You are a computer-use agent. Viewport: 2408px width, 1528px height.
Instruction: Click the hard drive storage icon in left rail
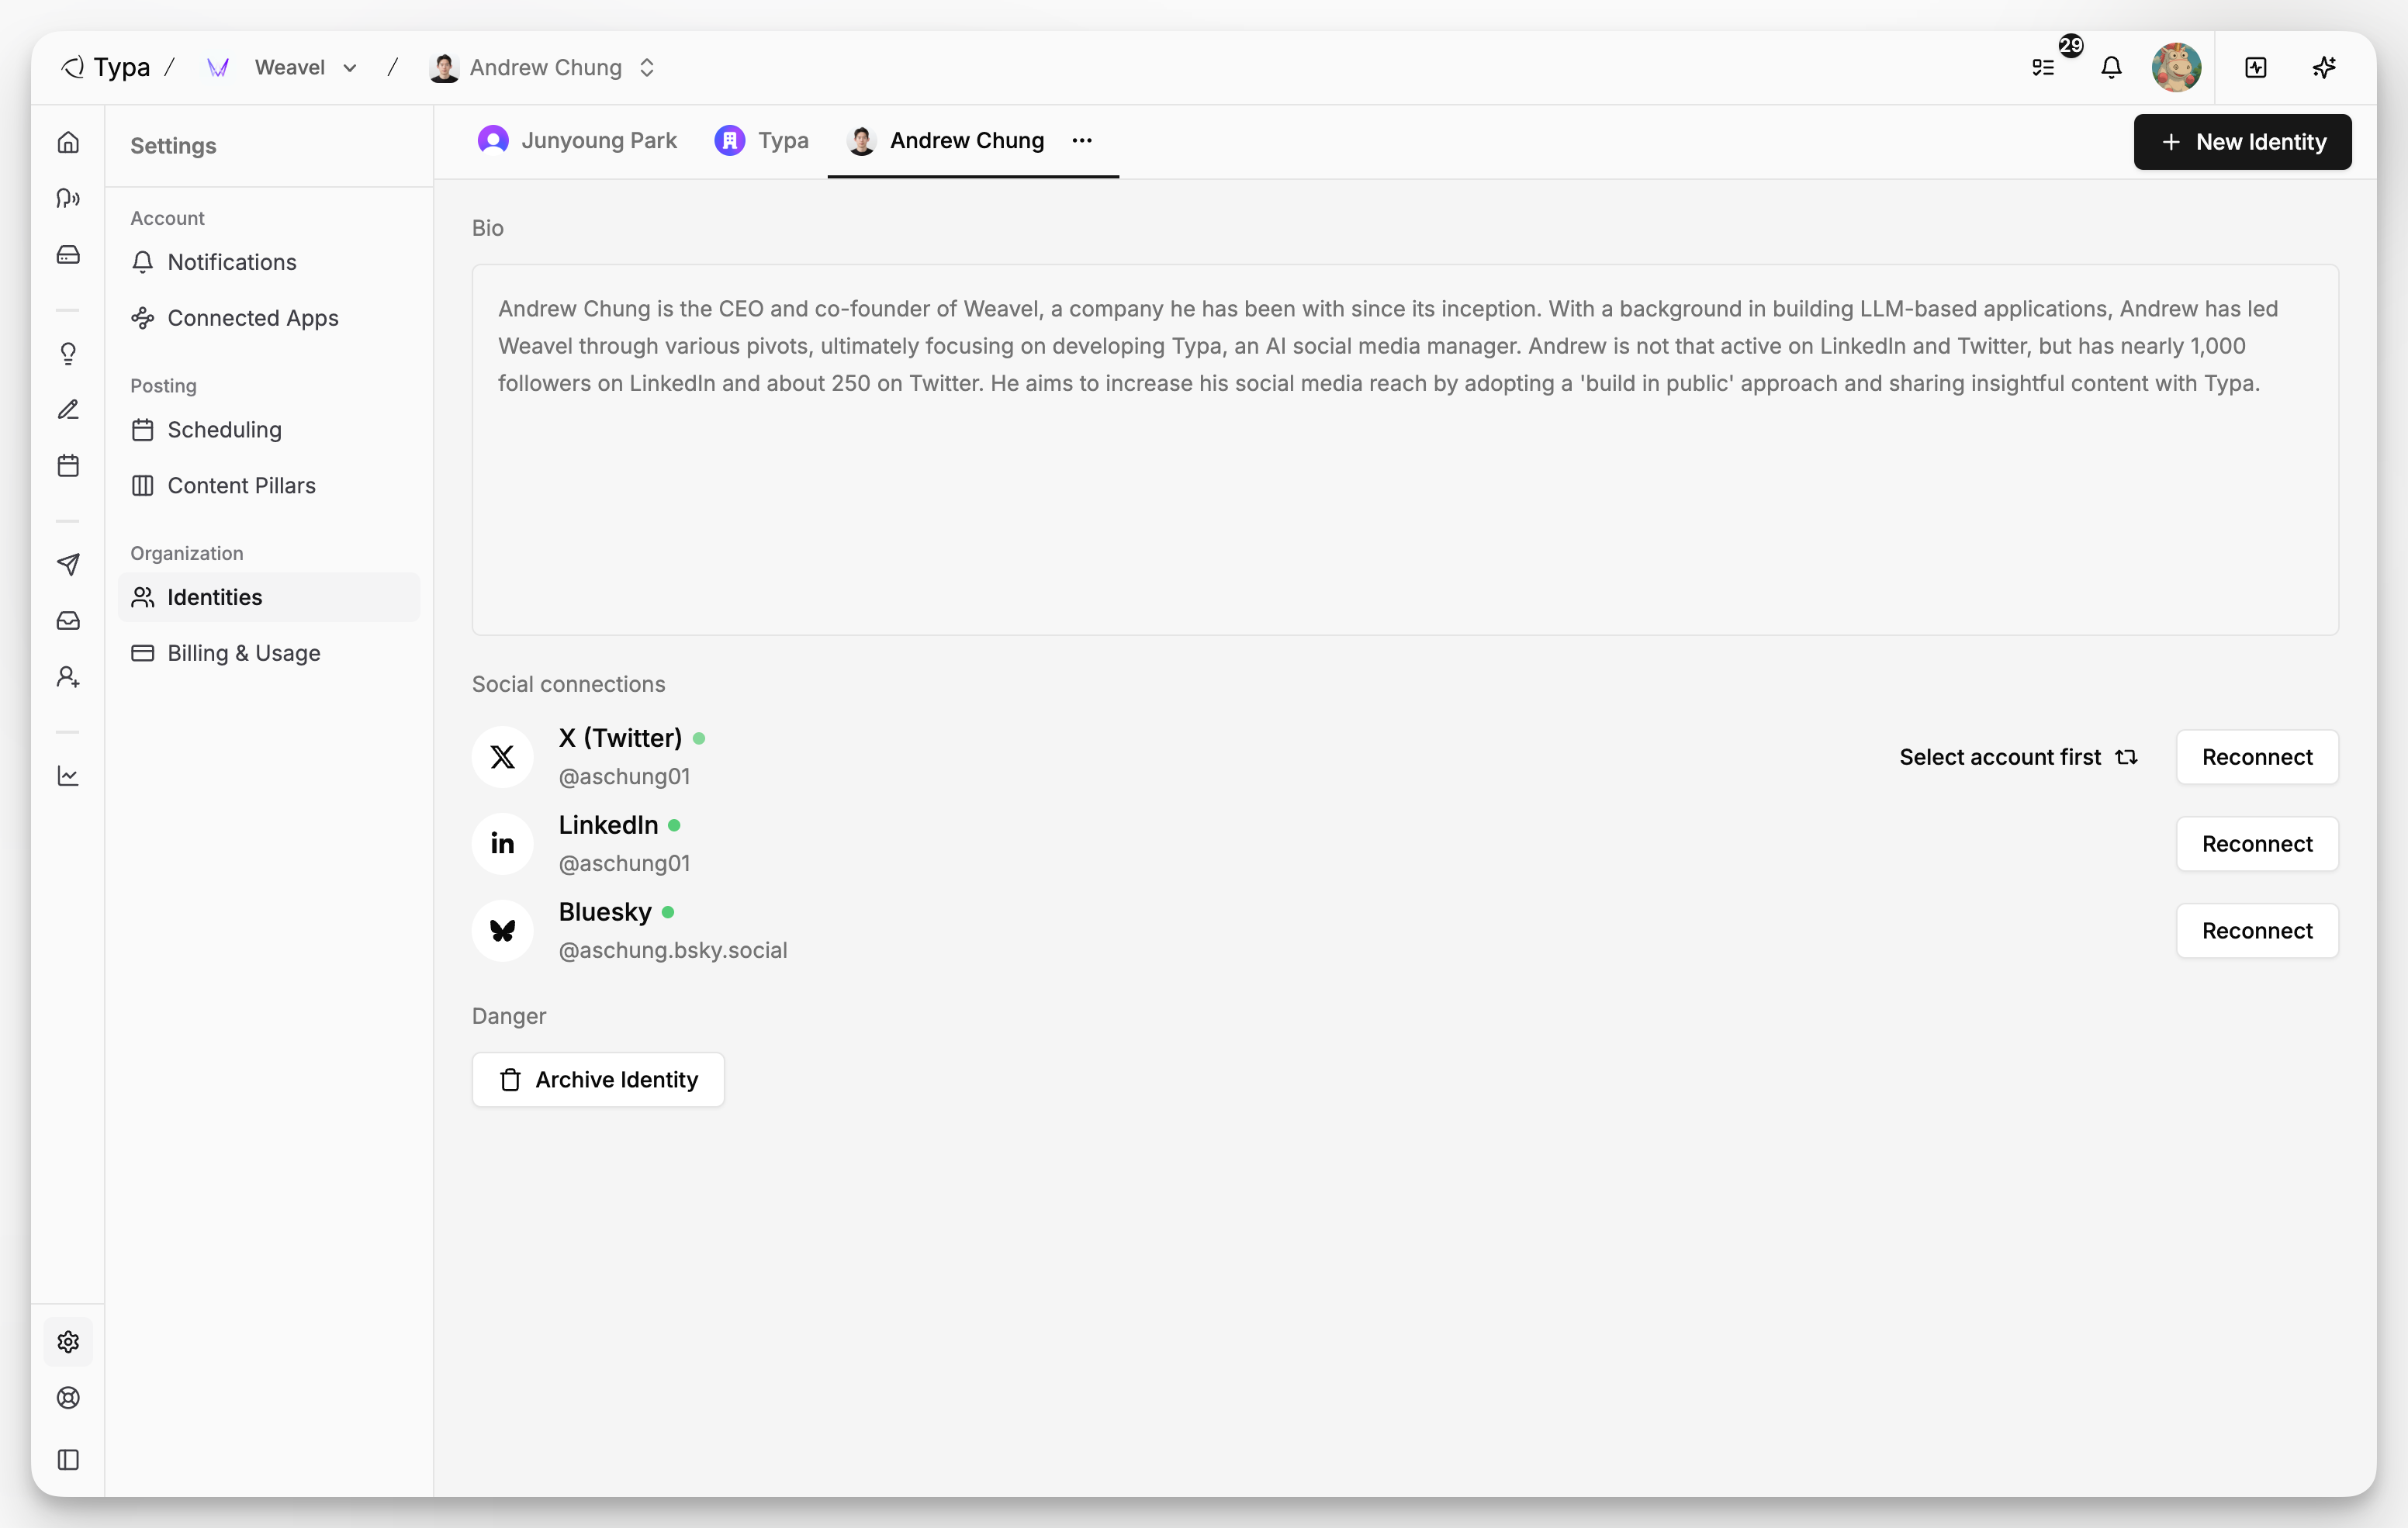68,254
